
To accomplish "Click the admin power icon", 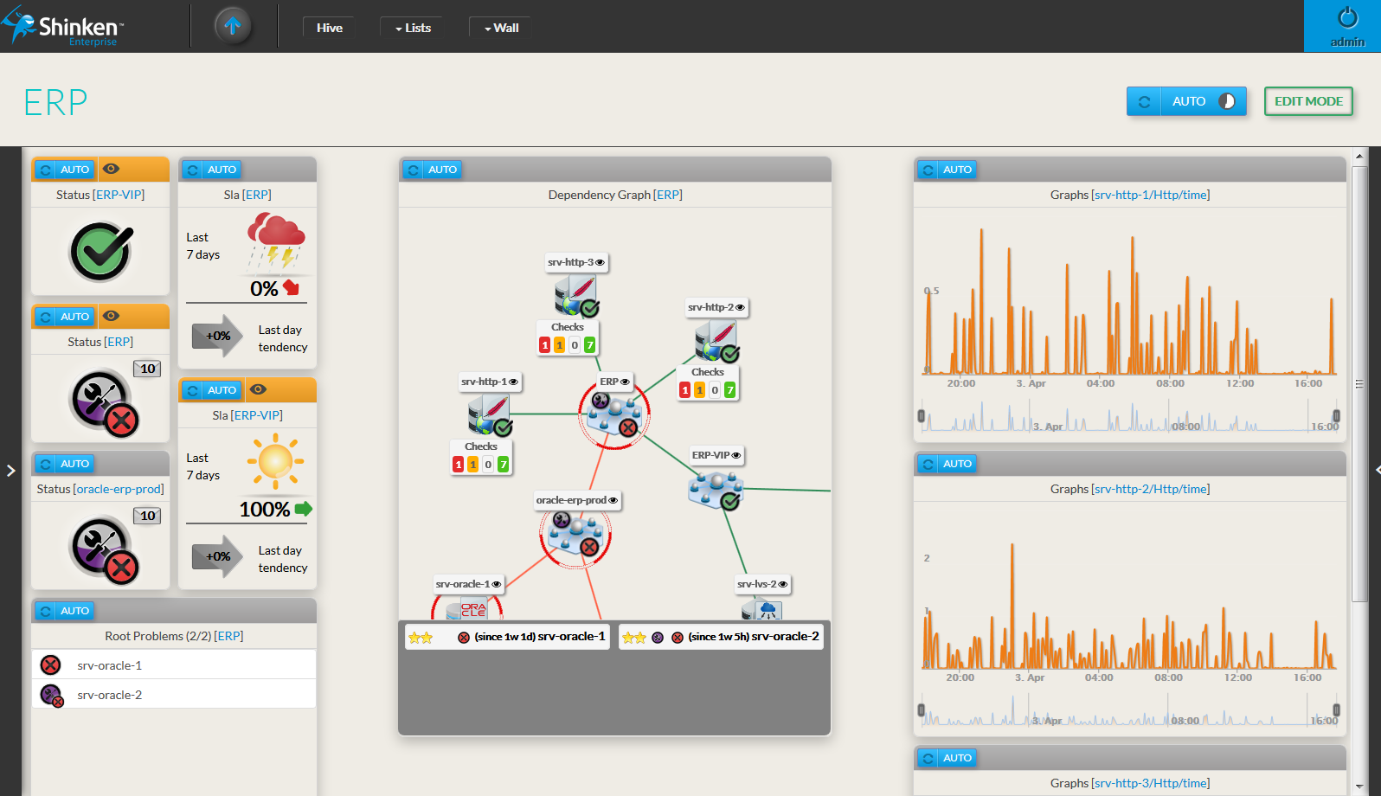I will (x=1347, y=18).
